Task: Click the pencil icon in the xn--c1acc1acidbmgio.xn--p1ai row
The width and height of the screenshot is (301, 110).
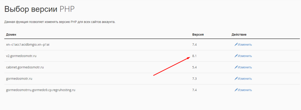Action: click(x=236, y=44)
